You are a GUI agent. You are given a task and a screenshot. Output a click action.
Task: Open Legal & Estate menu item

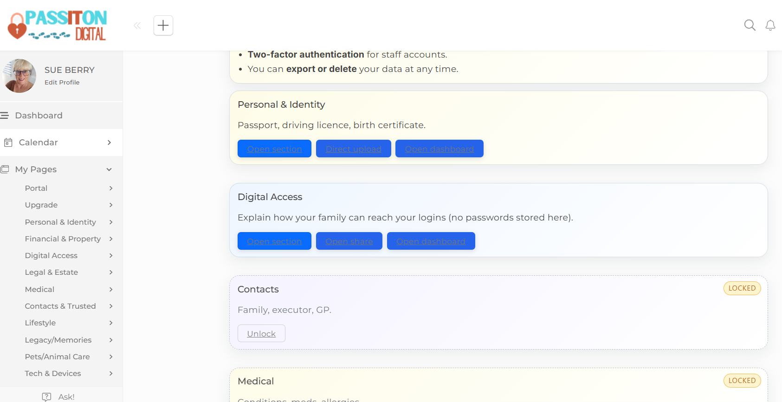[52, 272]
